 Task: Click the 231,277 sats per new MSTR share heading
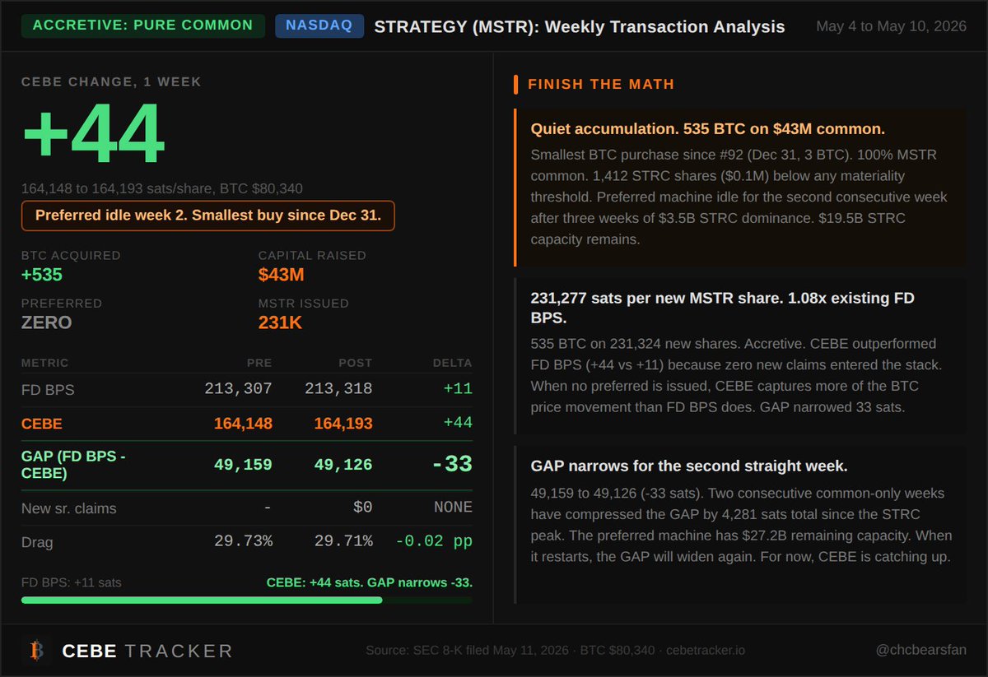723,308
